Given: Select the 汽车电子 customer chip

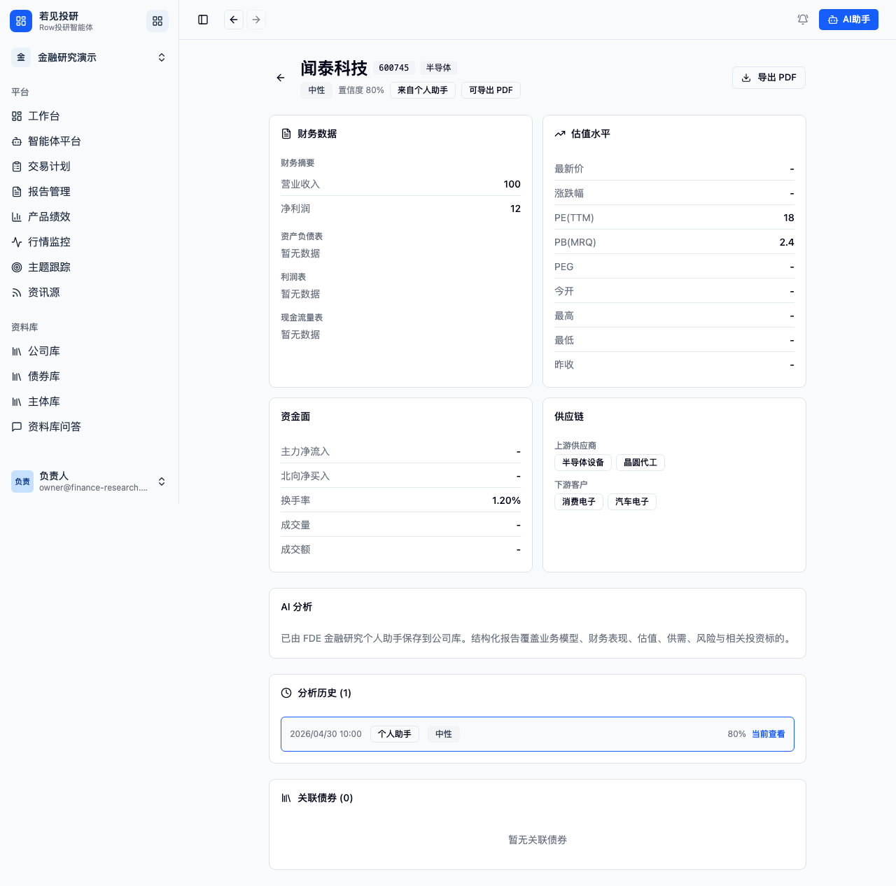Looking at the screenshot, I should pyautogui.click(x=632, y=502).
